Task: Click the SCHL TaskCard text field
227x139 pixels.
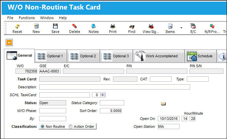Action: 65,95
